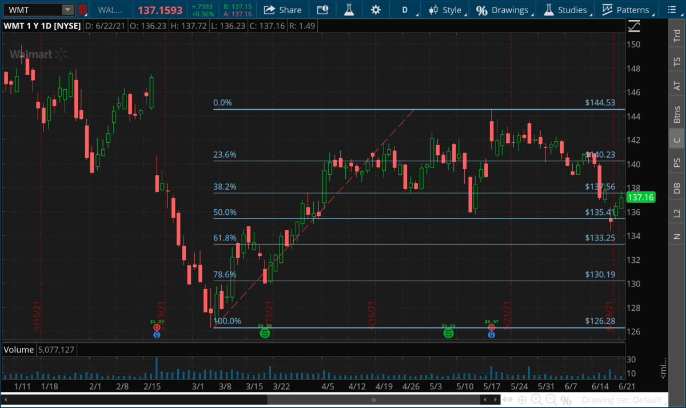Open the Drawings menu
This screenshot has height=408, width=686.
click(503, 10)
